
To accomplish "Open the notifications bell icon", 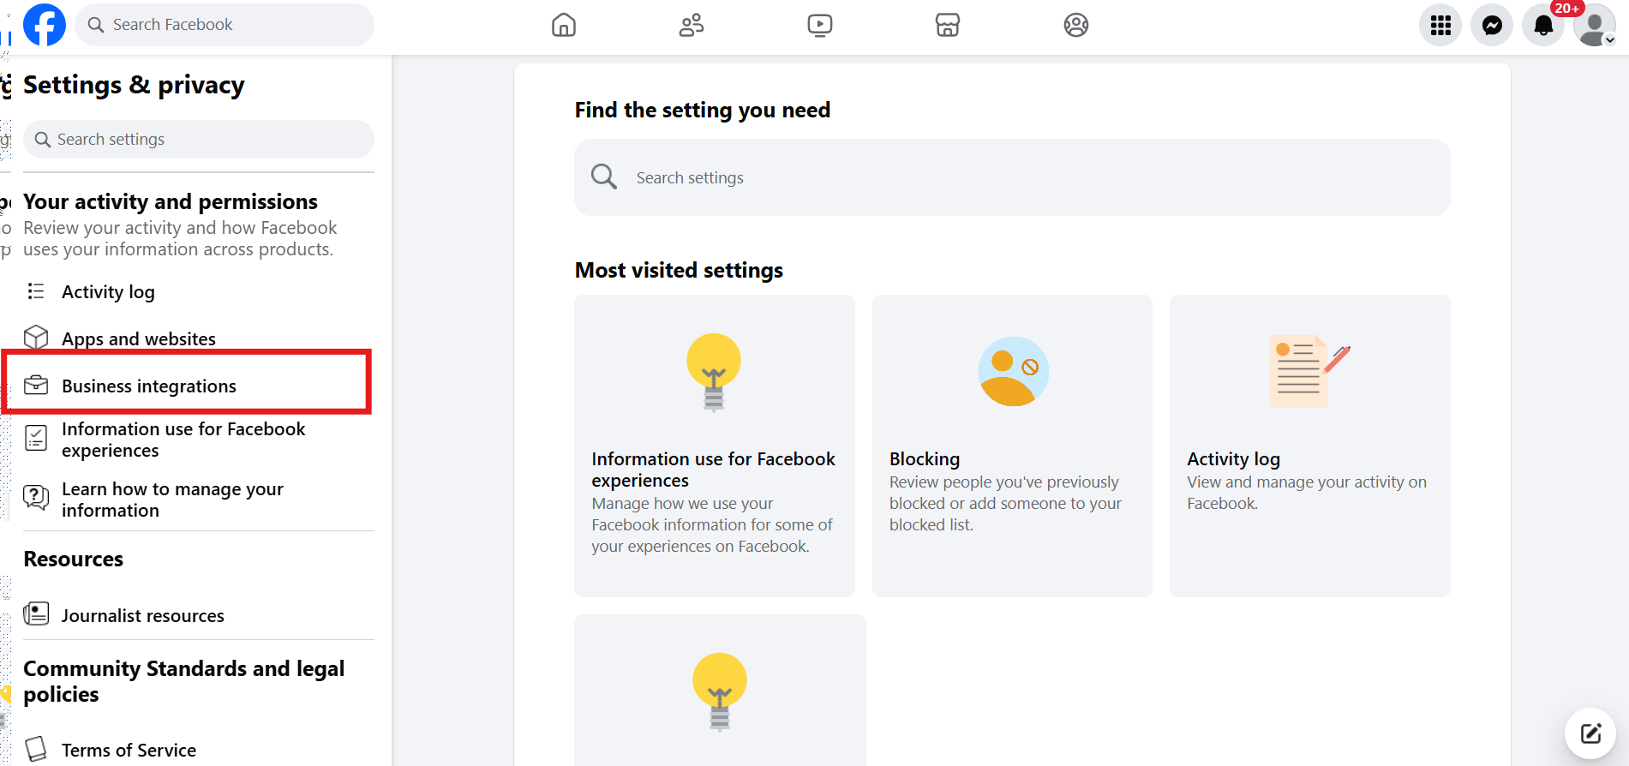I will click(x=1543, y=26).
